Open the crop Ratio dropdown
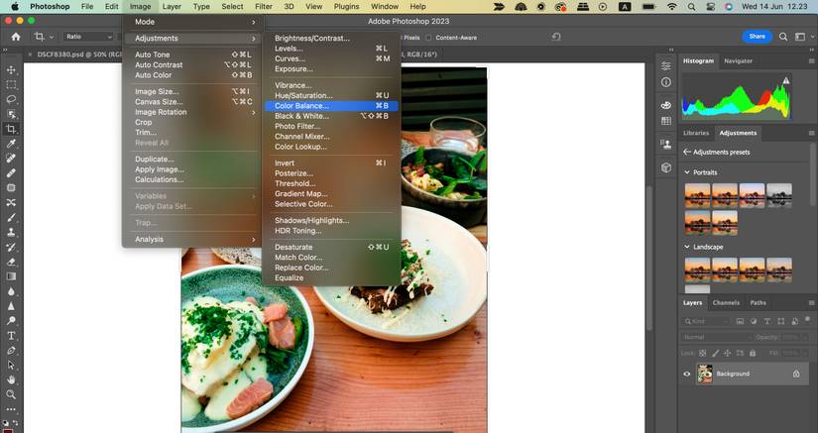818x433 pixels. coord(88,37)
